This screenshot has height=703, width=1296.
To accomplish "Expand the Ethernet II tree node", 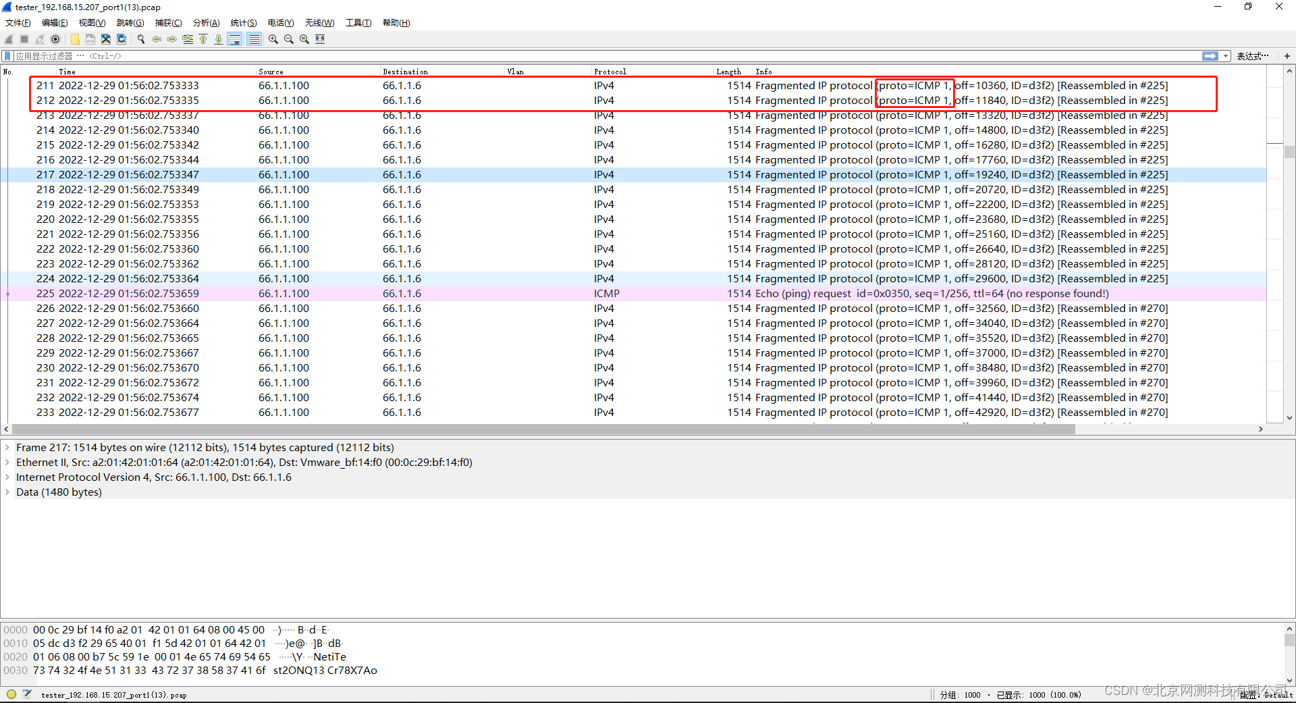I will coord(7,463).
